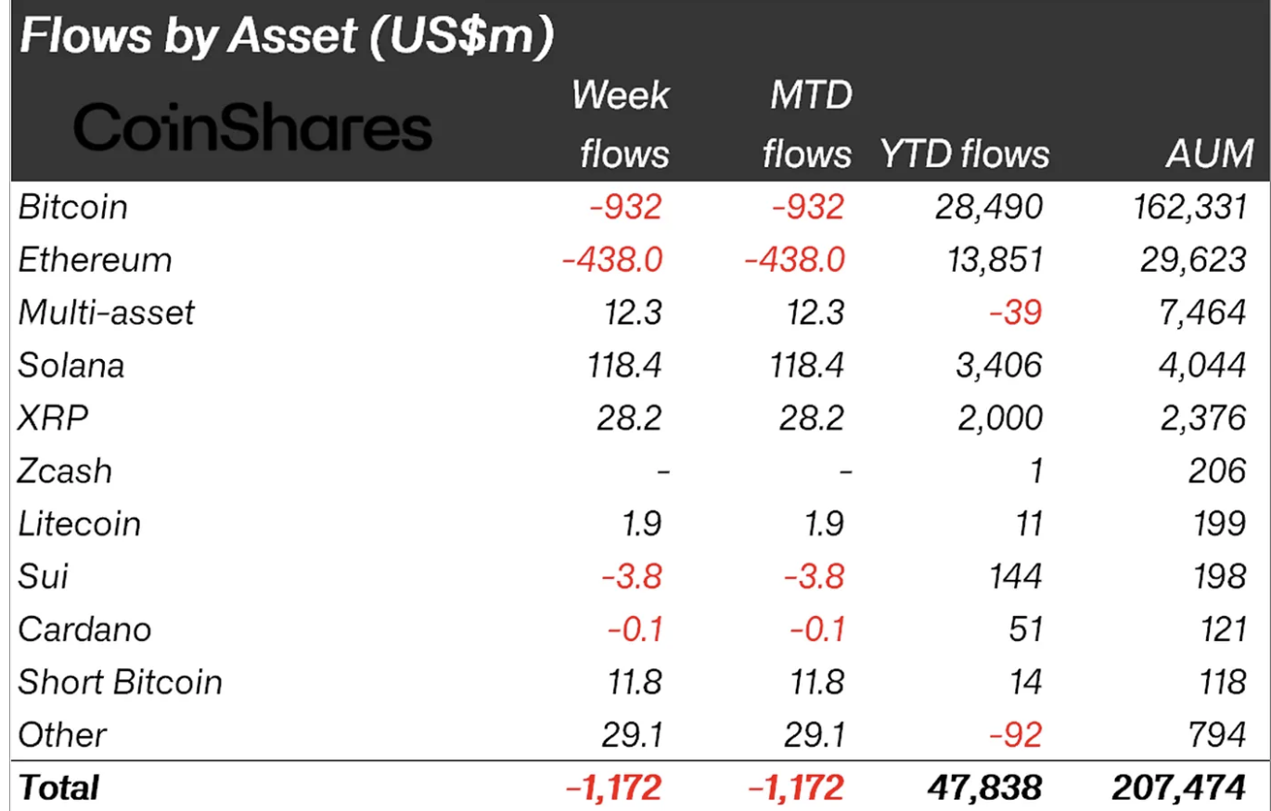This screenshot has width=1271, height=811.
Task: Click the Zcash row label
Action: click(x=65, y=471)
